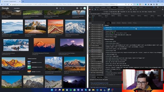Tick the Hide data URLs checkbox
The image size is (164, 92).
[x=109, y=12]
